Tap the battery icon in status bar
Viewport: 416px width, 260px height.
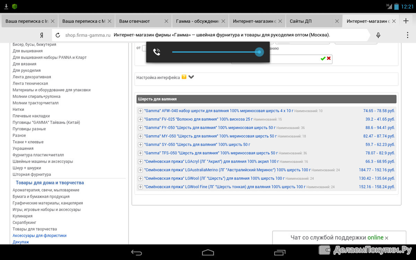click(396, 6)
